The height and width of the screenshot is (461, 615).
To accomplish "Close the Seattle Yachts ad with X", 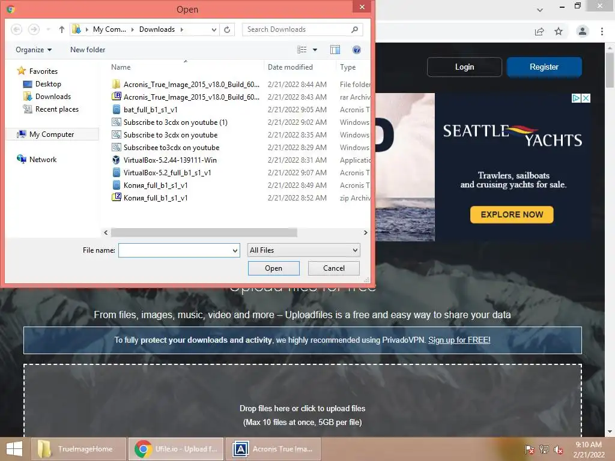I will pyautogui.click(x=586, y=98).
